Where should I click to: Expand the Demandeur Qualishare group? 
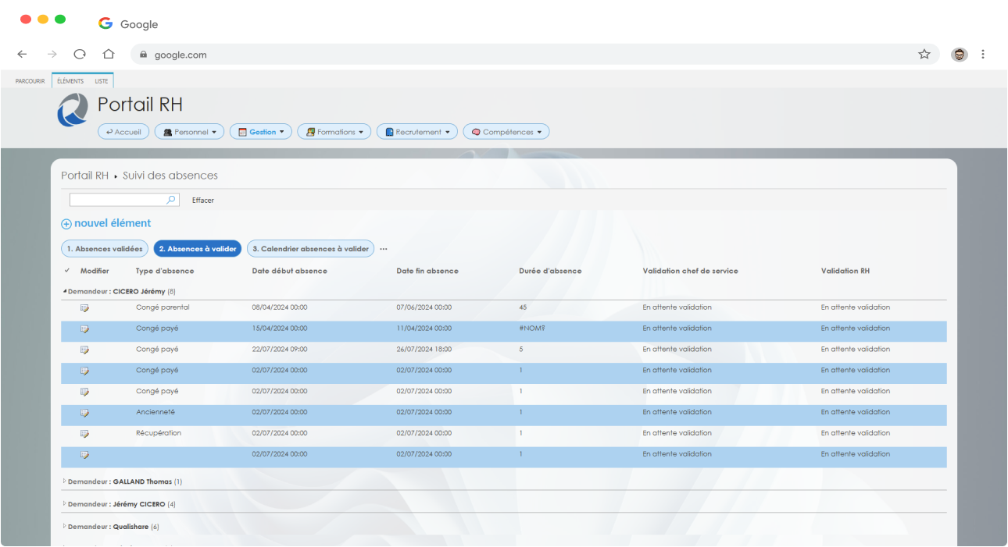[x=65, y=527]
